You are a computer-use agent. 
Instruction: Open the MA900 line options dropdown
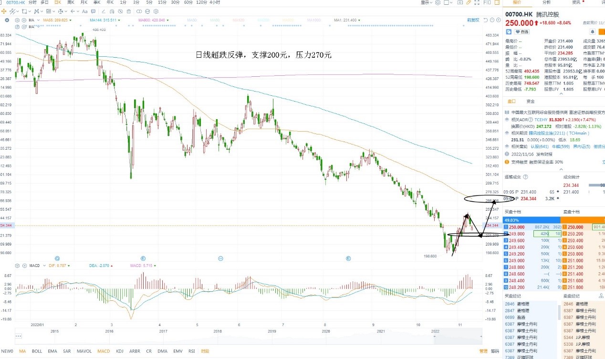click(x=167, y=20)
